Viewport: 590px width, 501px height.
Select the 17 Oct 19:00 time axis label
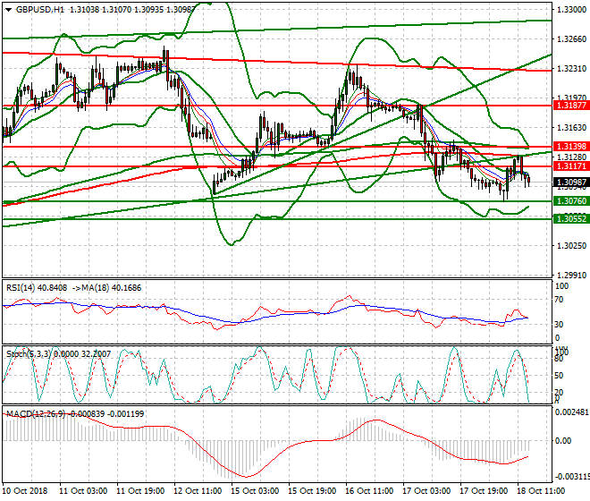pos(484,491)
